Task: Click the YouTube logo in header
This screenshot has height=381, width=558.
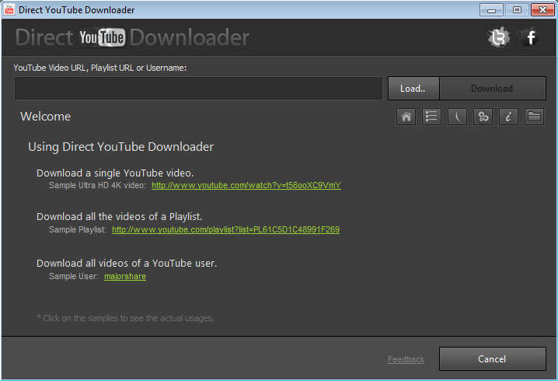Action: (x=102, y=37)
